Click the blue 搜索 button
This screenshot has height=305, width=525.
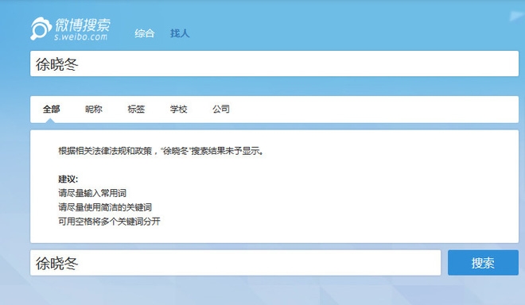pyautogui.click(x=483, y=263)
